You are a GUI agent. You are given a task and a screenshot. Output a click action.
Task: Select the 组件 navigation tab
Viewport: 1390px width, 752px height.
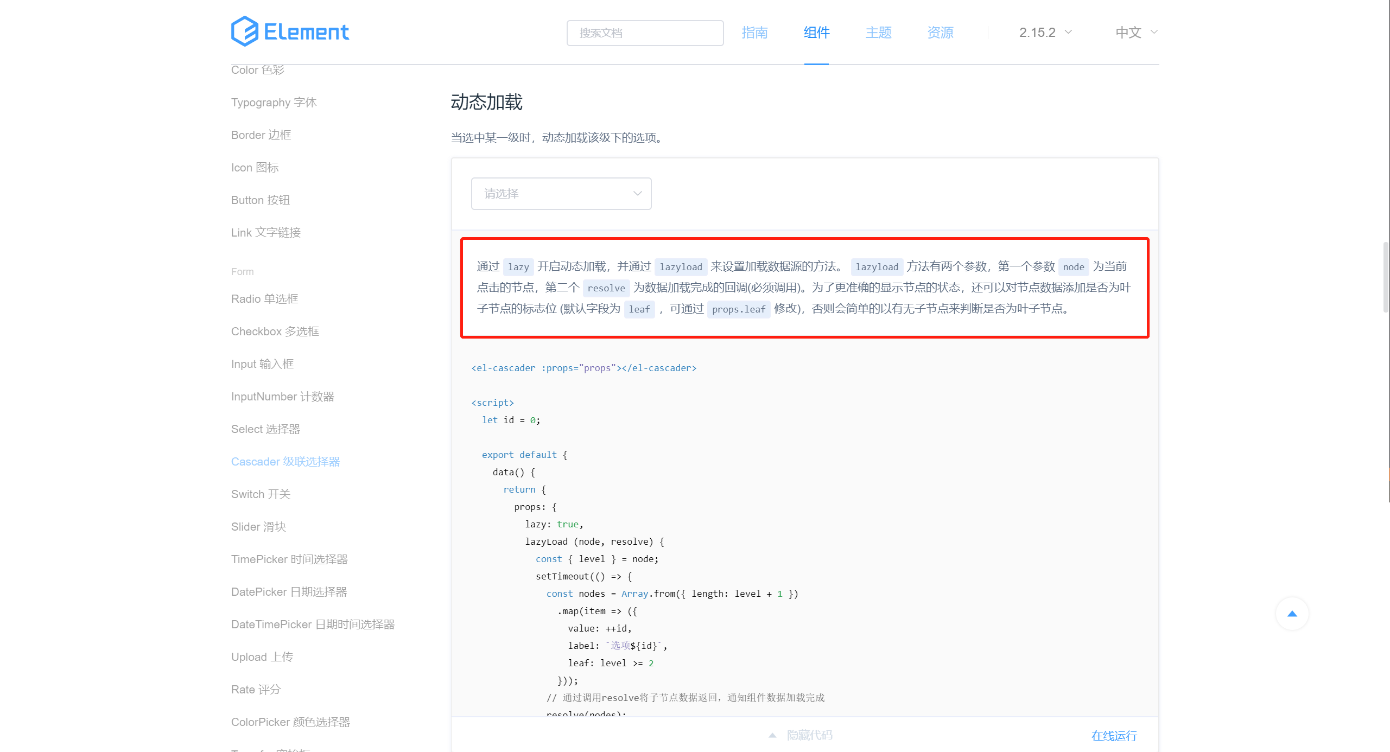tap(816, 33)
